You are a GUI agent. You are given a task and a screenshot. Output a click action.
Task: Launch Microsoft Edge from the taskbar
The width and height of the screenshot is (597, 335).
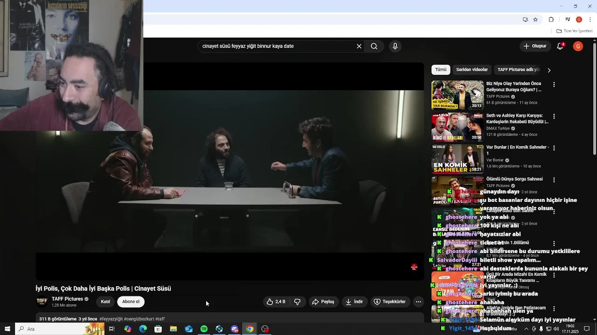click(143, 329)
